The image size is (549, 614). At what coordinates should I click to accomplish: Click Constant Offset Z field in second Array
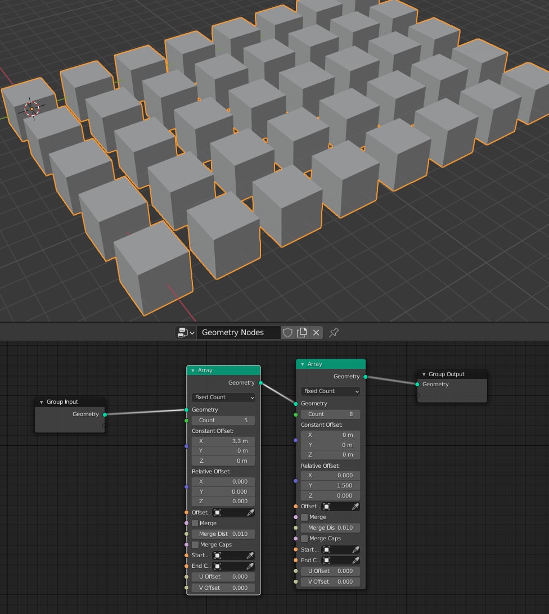click(x=330, y=455)
